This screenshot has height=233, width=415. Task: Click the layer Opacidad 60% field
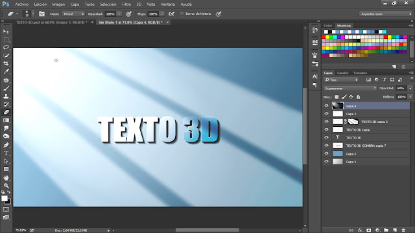[401, 88]
